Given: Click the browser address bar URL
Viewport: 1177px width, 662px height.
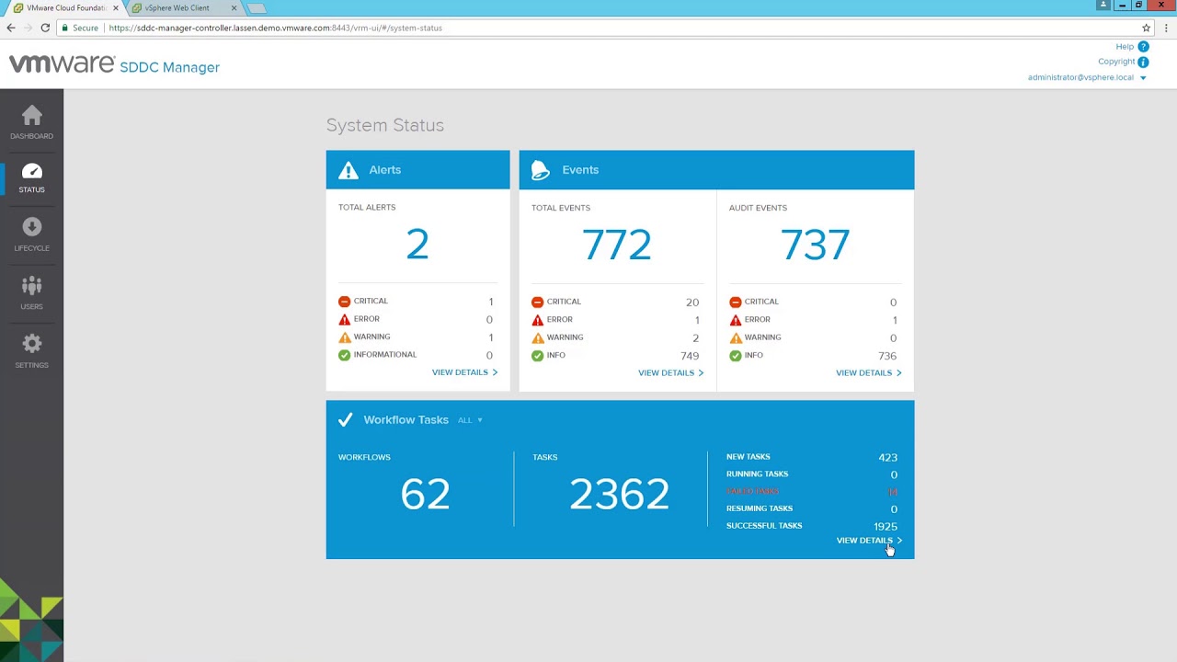Looking at the screenshot, I should pyautogui.click(x=276, y=28).
